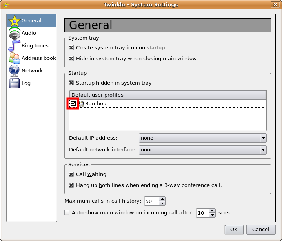Click the Log floppy disk icon
Screen dimensions: 282x241
(15, 83)
